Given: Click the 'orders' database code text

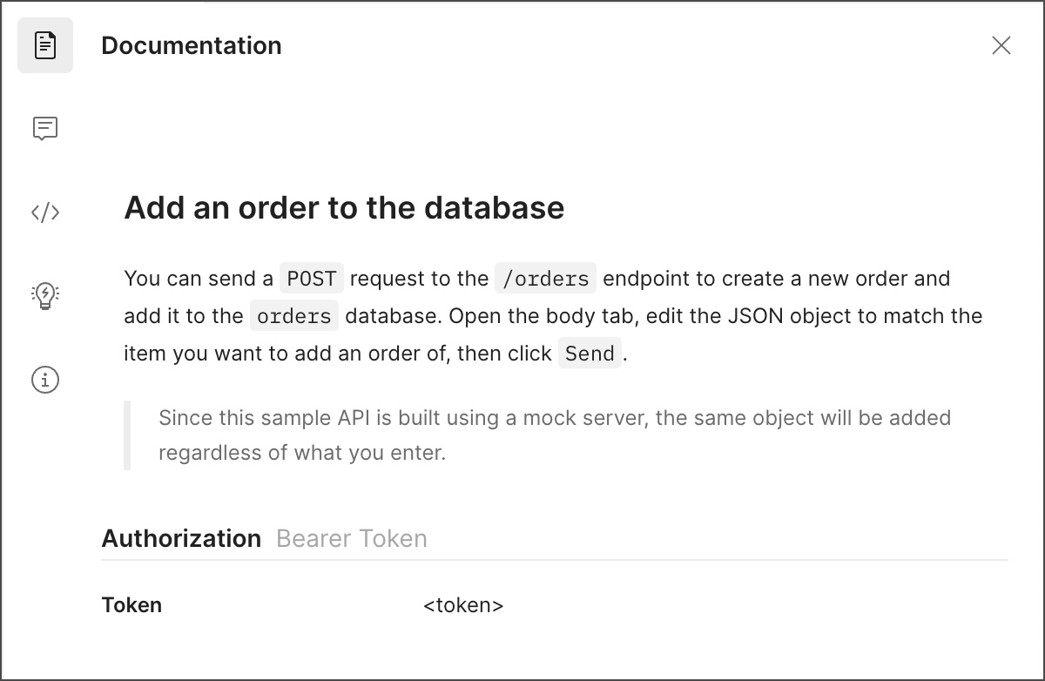Looking at the screenshot, I should tap(294, 316).
